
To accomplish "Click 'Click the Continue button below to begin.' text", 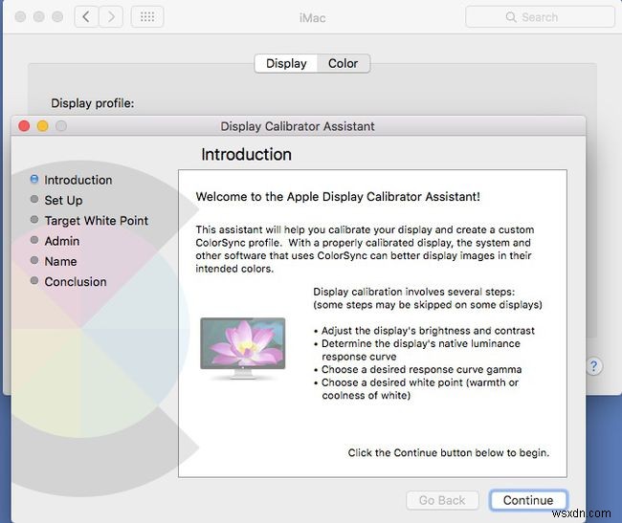I will click(449, 453).
